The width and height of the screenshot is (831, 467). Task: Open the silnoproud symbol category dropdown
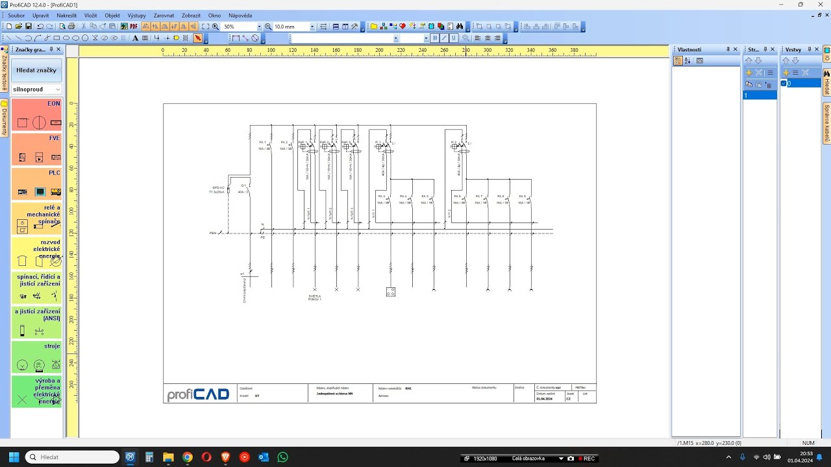coord(58,90)
